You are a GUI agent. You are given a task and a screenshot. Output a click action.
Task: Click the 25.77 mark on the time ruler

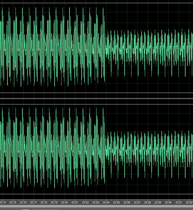click(33, 202)
